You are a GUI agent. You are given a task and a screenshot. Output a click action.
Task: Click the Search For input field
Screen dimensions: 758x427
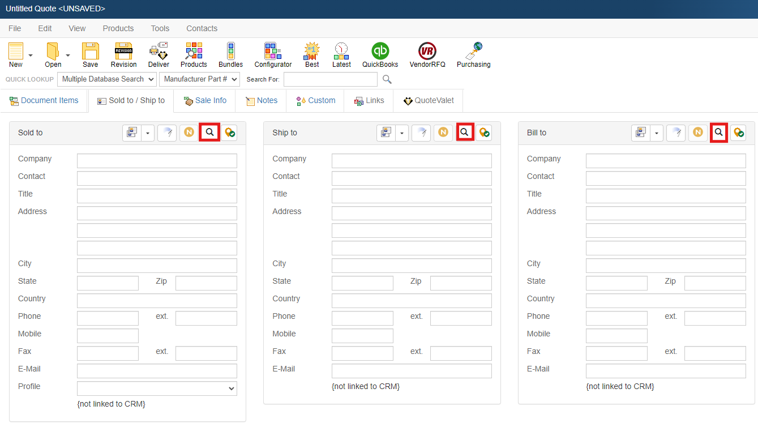pyautogui.click(x=330, y=79)
